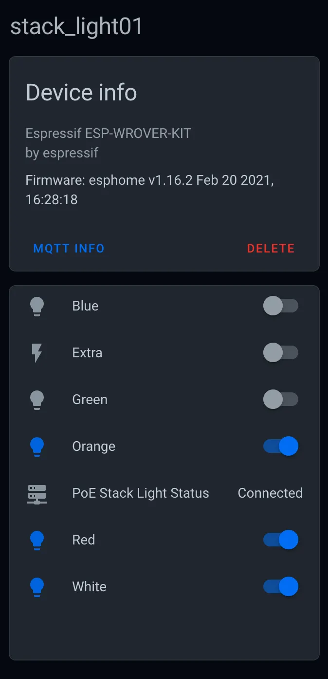Click the Espressif ESP-WROVER-KIT device name
The width and height of the screenshot is (328, 679).
point(108,133)
